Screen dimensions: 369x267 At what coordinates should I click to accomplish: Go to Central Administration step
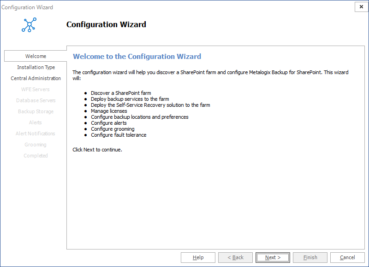pos(36,78)
